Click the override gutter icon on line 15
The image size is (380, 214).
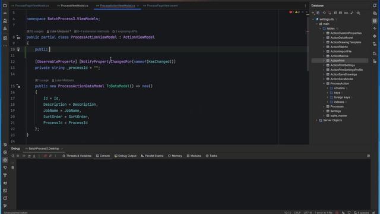point(18,86)
